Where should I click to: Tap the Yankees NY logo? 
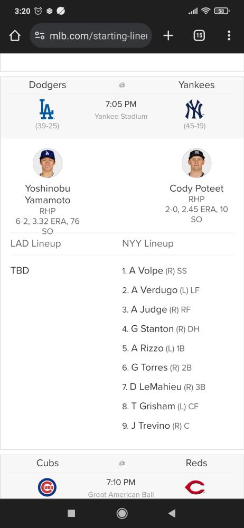194,109
